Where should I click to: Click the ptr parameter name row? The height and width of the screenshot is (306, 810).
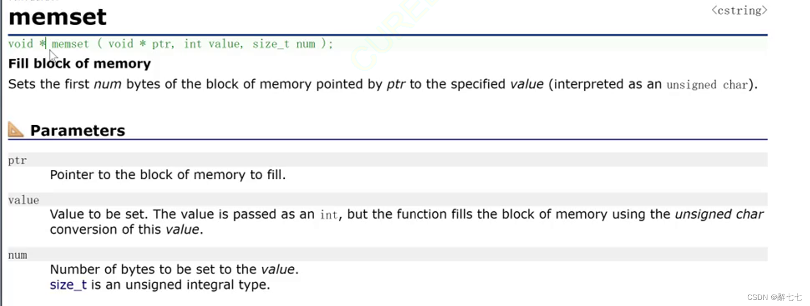(388, 160)
